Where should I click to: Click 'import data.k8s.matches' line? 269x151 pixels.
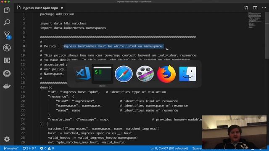point(63,23)
